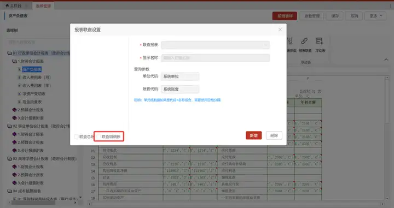Screen dimensions: 394x208
Task: Collapse the ribbon with the up chevron
Action: click(x=386, y=60)
